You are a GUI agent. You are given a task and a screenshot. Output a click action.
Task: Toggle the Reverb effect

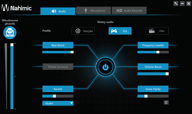[x=58, y=89]
